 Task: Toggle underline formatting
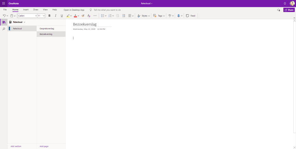(62, 16)
